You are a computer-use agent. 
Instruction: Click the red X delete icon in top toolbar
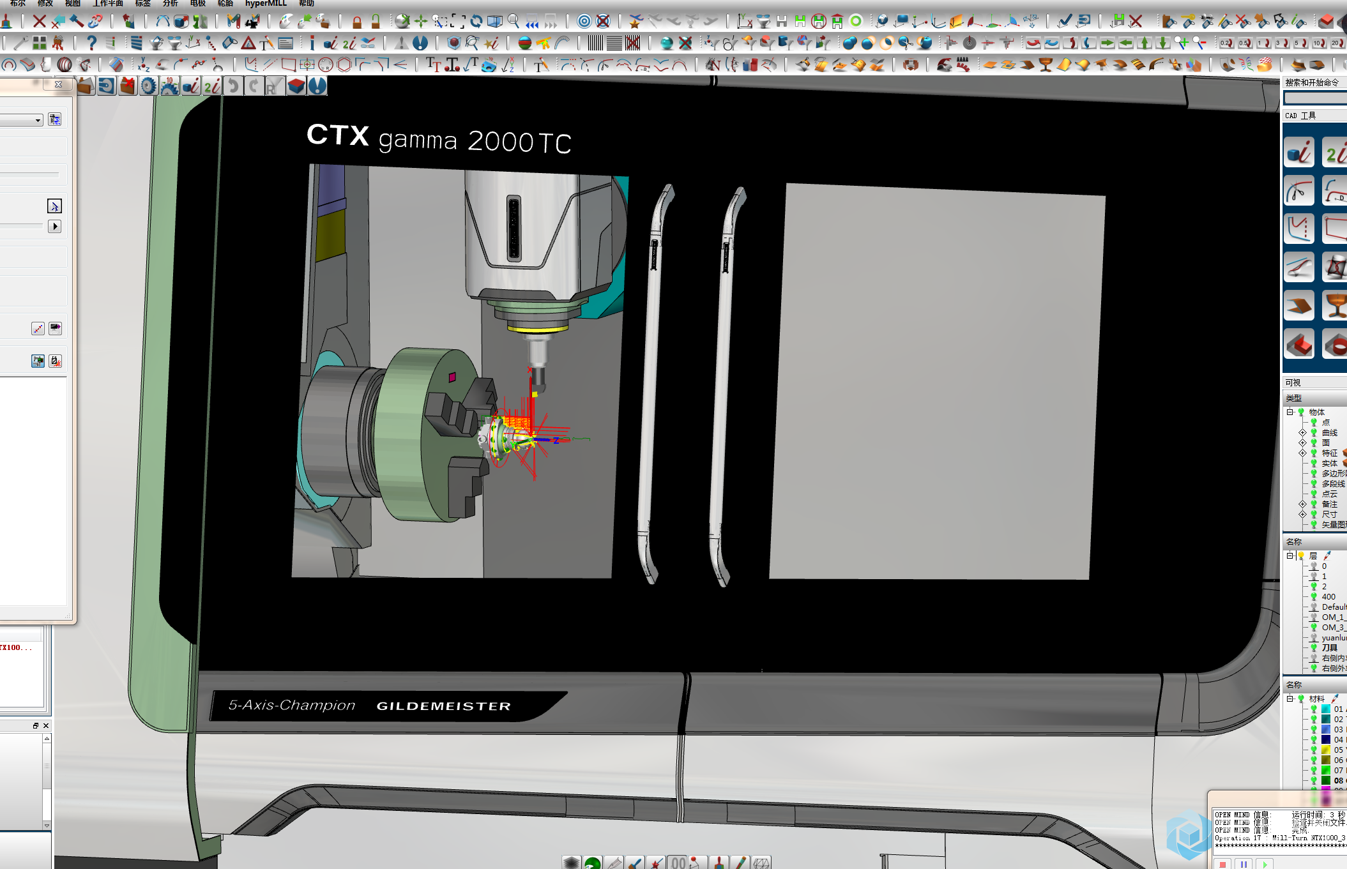pyautogui.click(x=40, y=22)
